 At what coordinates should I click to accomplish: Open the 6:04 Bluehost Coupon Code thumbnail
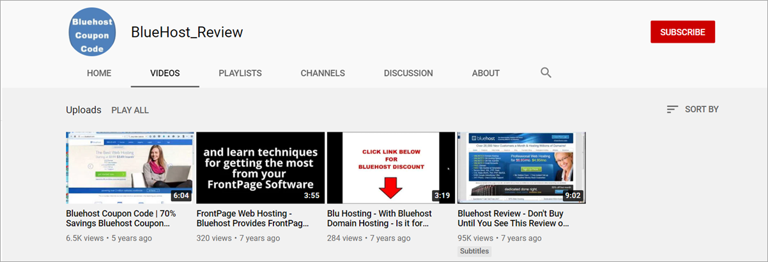[x=130, y=168]
